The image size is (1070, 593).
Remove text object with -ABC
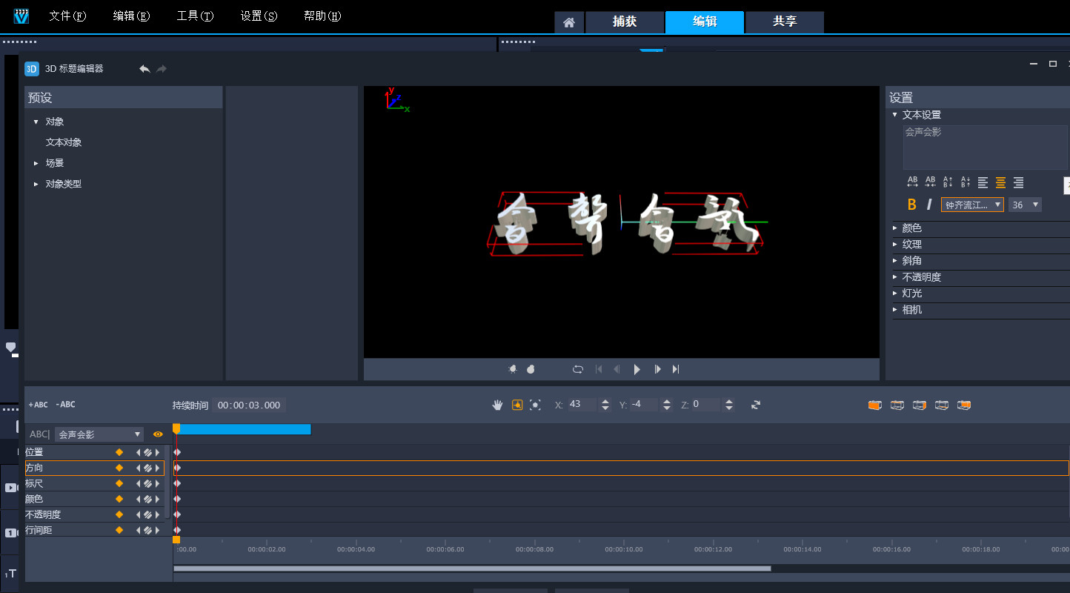pos(65,405)
